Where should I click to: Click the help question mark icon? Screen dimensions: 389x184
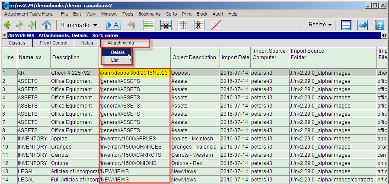click(379, 25)
